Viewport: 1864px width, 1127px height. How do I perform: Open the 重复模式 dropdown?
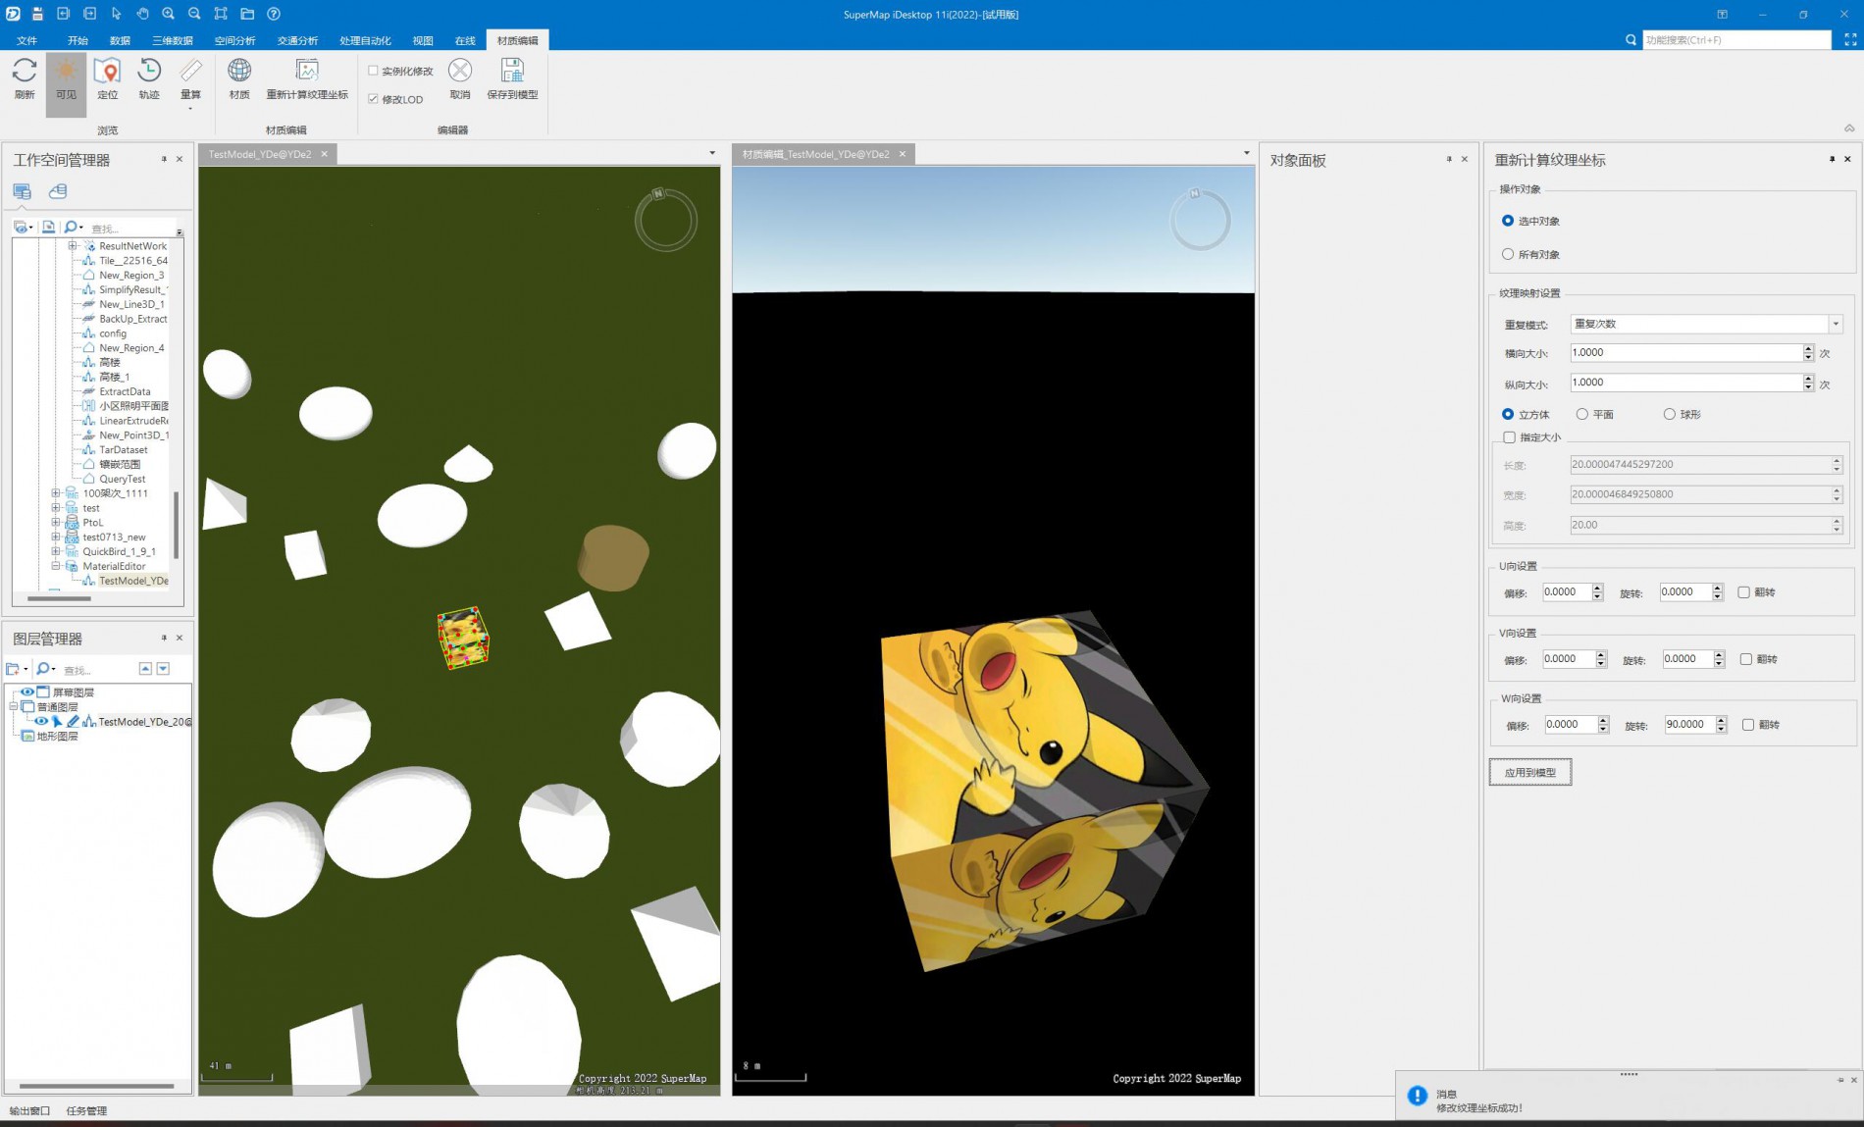click(x=1836, y=324)
